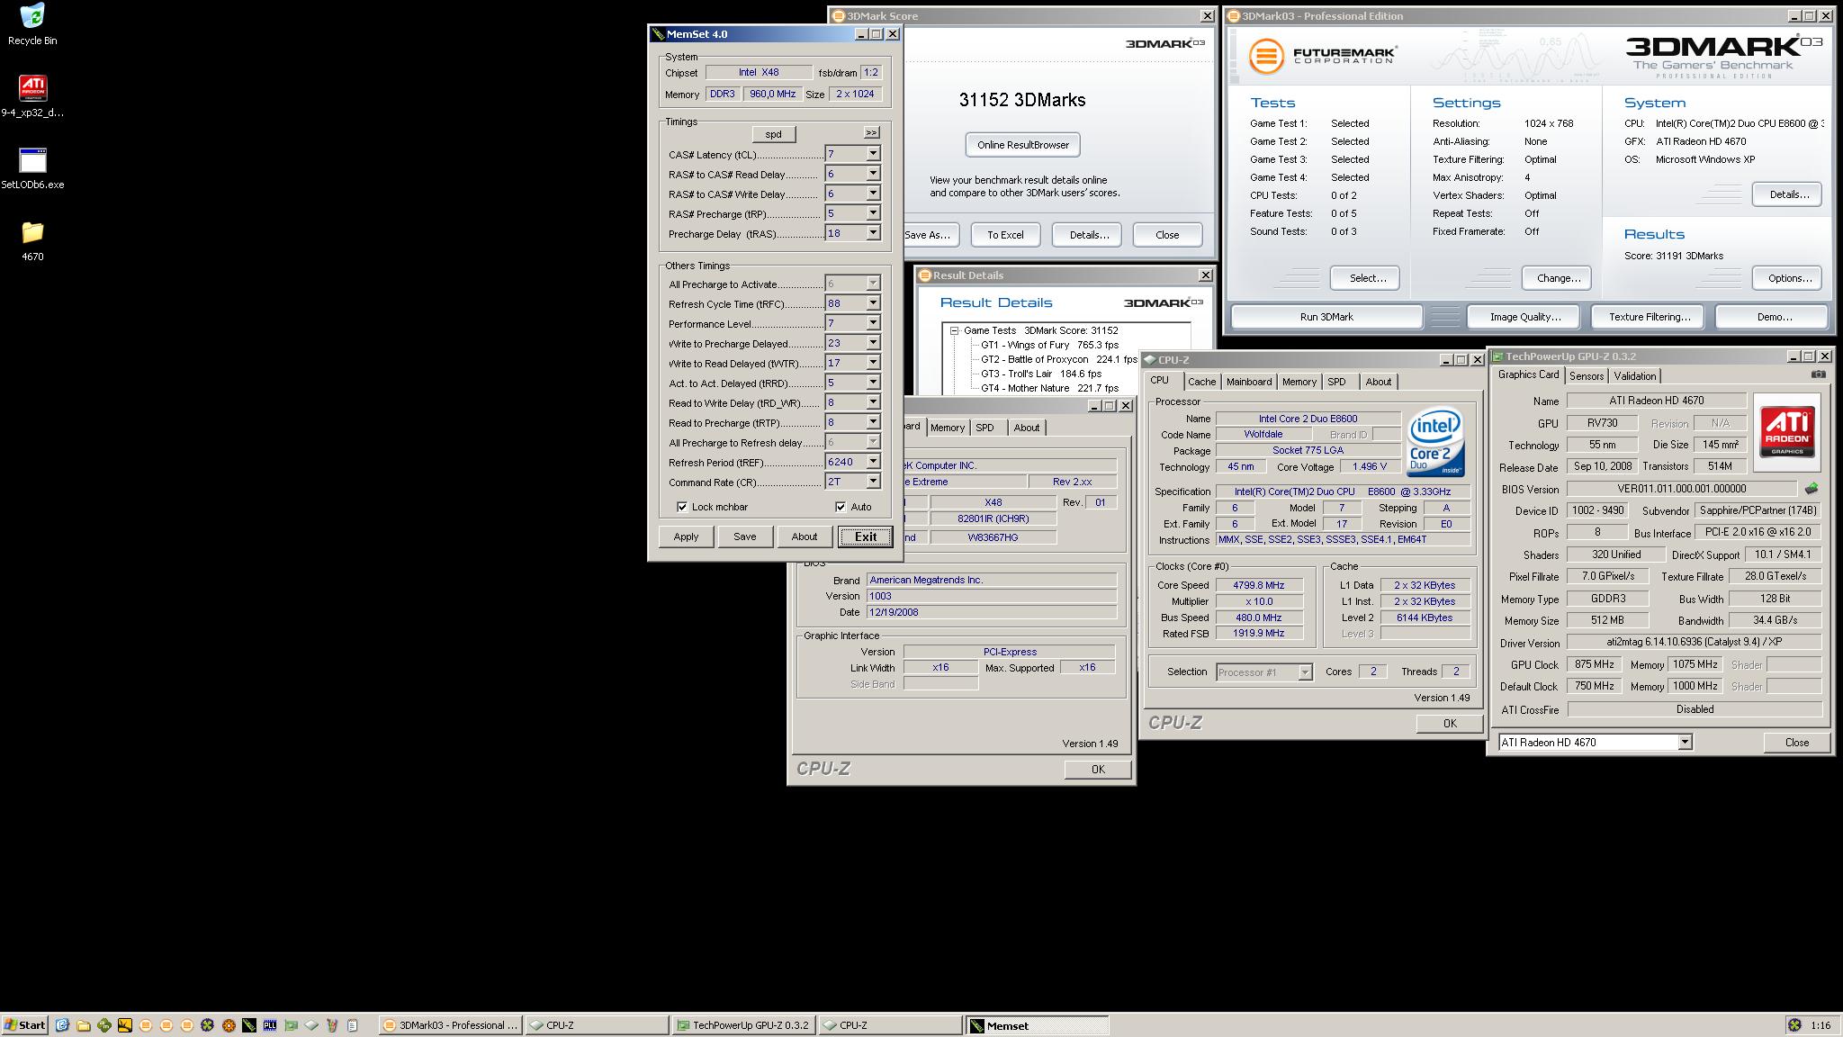Click Change... button under Settings
Screen dimensions: 1843x1037
(x=1559, y=278)
